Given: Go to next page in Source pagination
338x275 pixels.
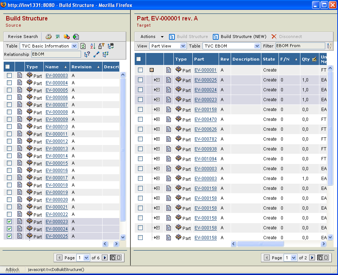Looking at the screenshot, I should tap(105, 257).
